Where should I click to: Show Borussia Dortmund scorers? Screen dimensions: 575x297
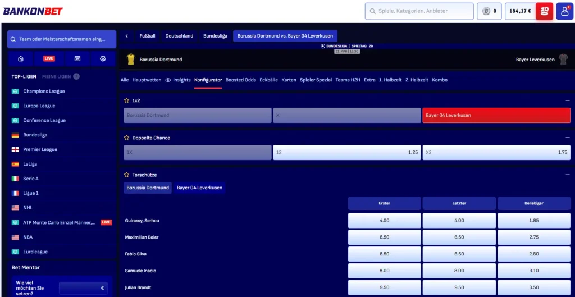(x=148, y=188)
